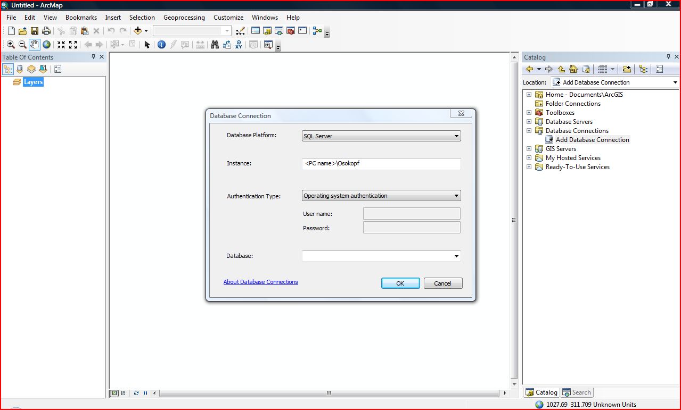Toggle Contents Panel icon in Catalog
681x410 pixels.
[x=643, y=69]
